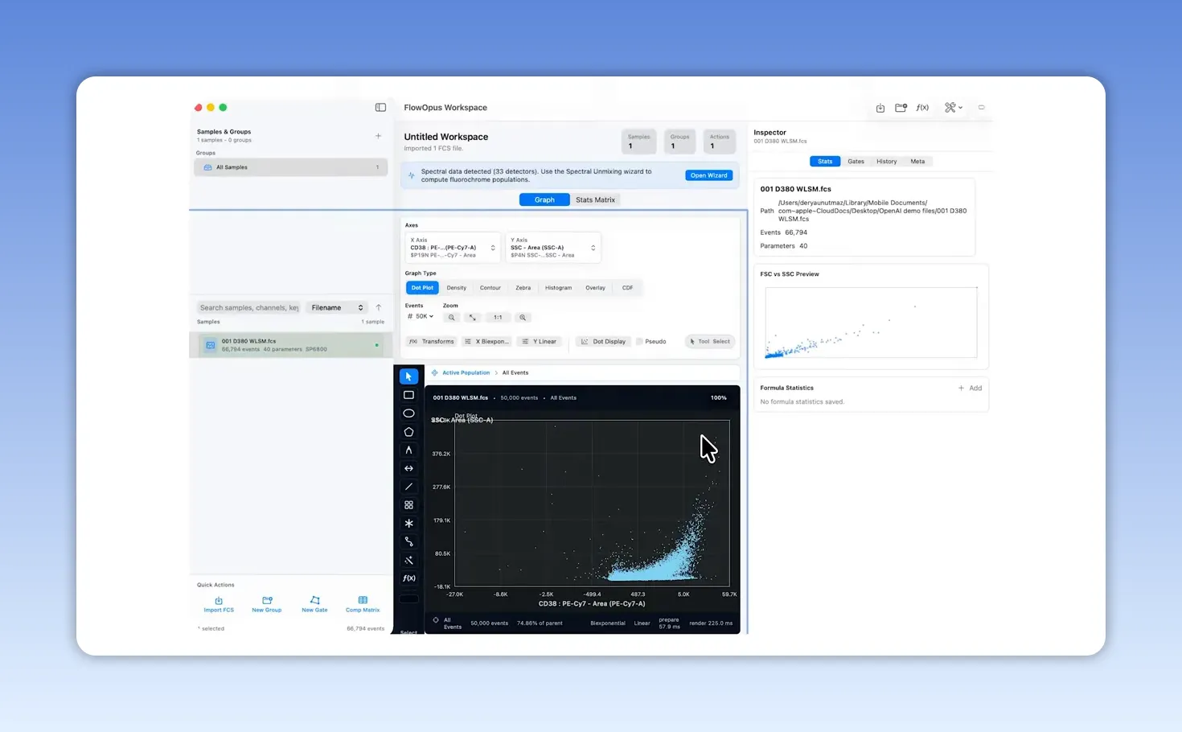Screen dimensions: 1182x732
Task: Select Overlay graph type
Action: point(596,288)
